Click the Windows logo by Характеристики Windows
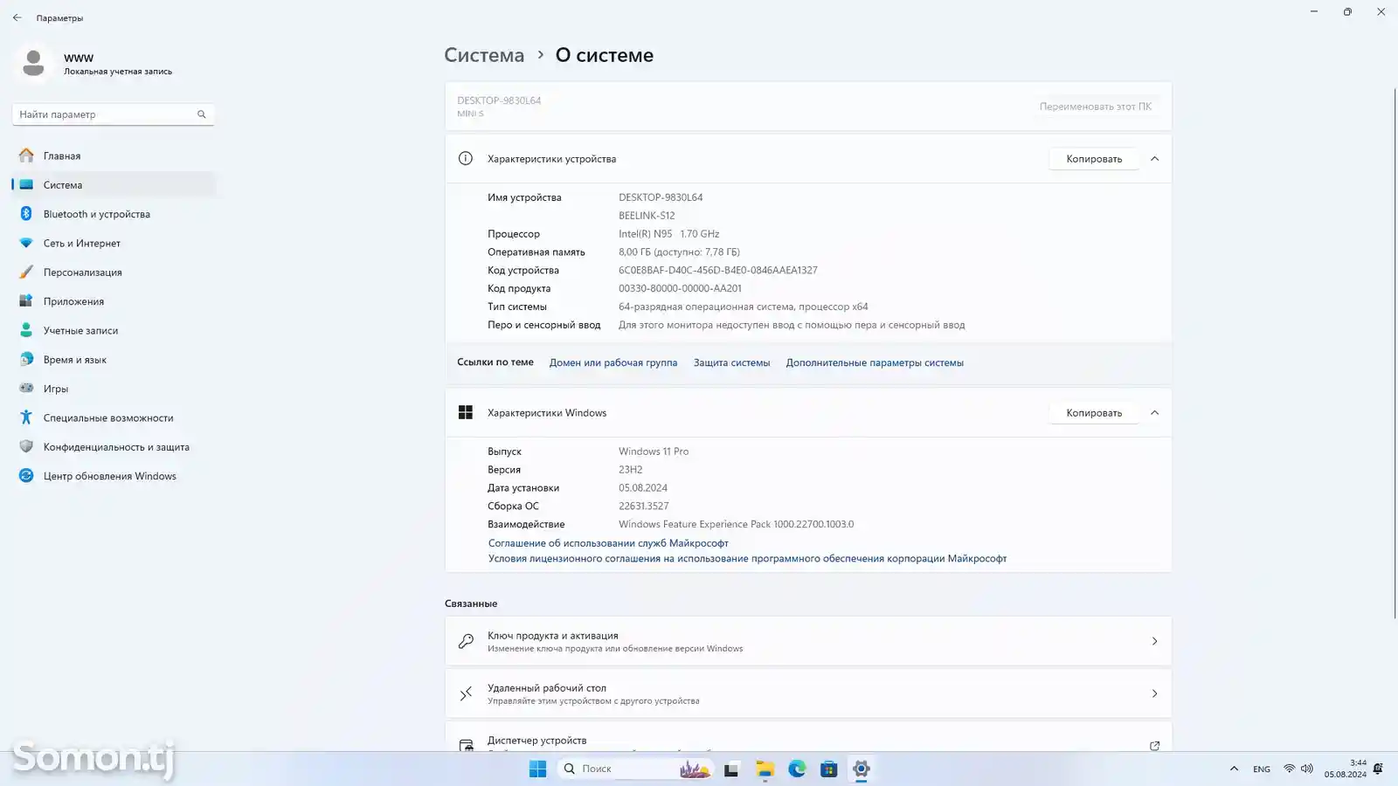 pyautogui.click(x=466, y=412)
